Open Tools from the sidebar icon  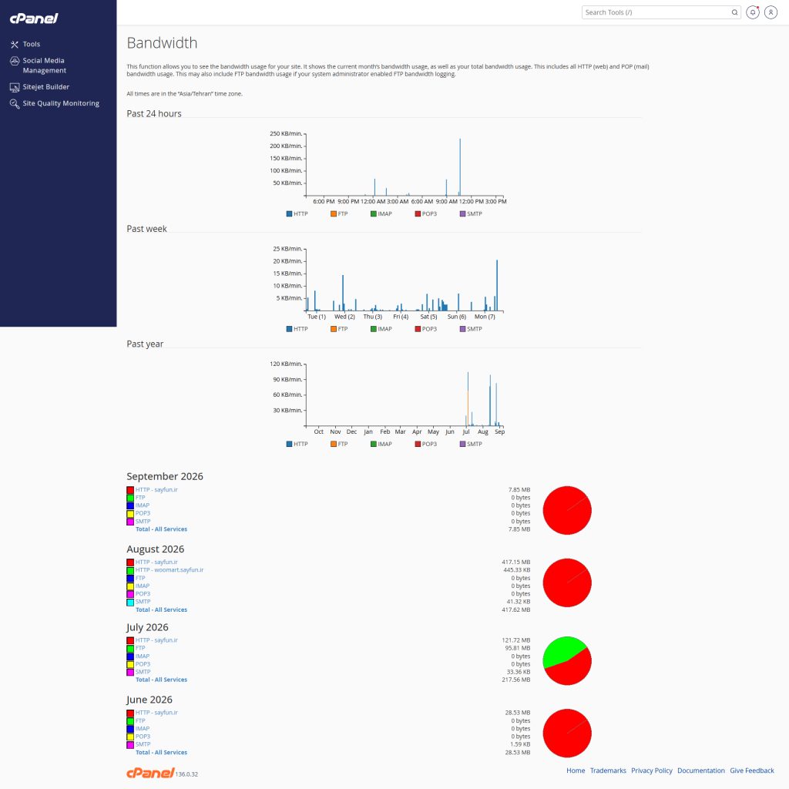[15, 44]
